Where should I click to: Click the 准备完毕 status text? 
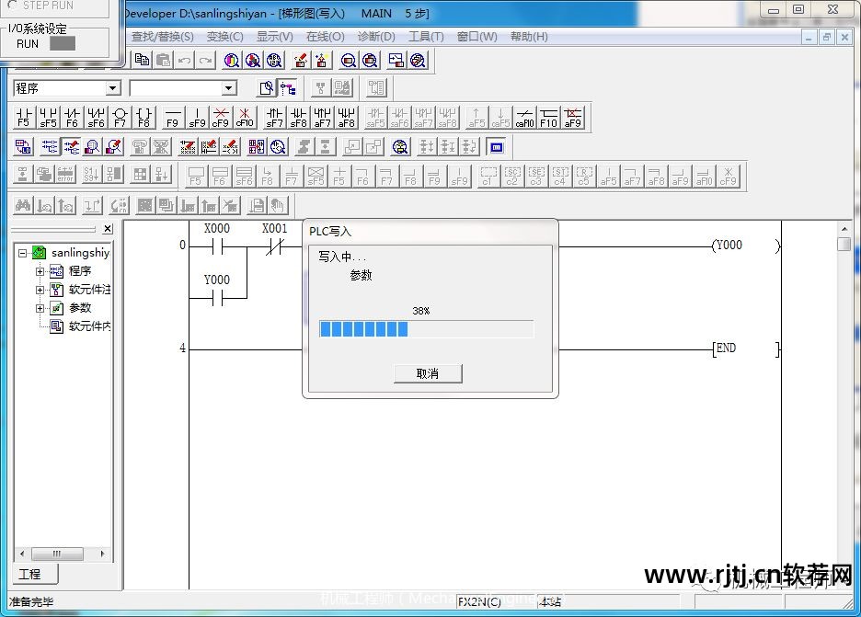31,601
